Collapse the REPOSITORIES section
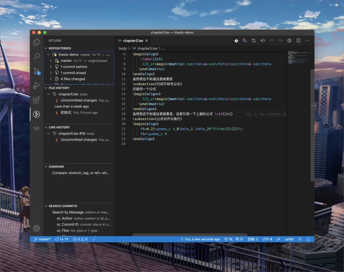Screen dimensions: 344x272 46,48
